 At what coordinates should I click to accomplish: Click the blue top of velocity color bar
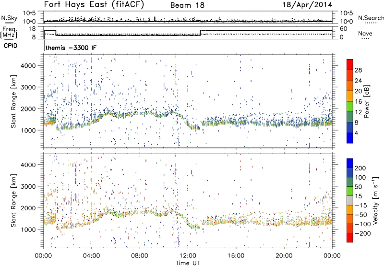pos(350,163)
